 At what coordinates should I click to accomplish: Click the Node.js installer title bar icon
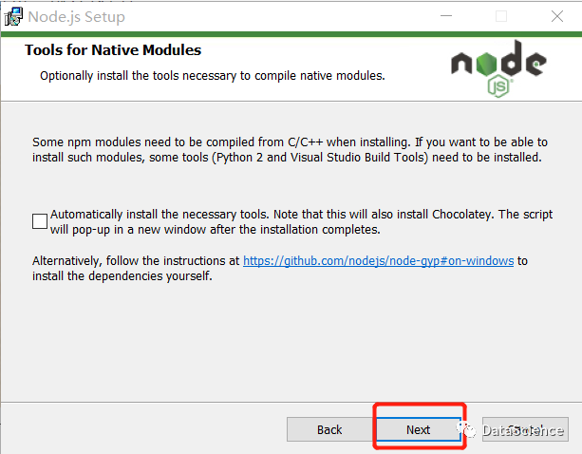point(13,17)
